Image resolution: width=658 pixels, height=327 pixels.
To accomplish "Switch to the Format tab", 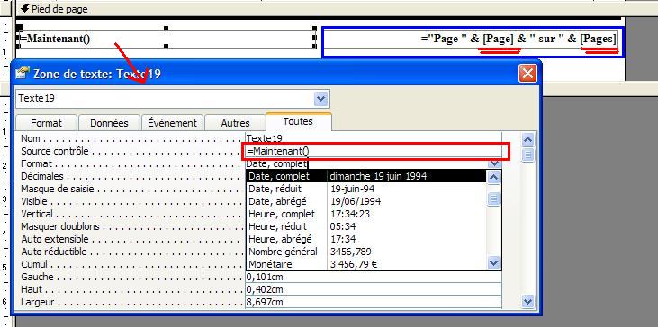I will click(x=46, y=123).
